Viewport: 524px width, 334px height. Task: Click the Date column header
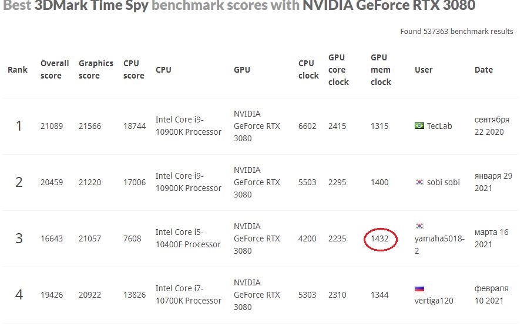(483, 70)
